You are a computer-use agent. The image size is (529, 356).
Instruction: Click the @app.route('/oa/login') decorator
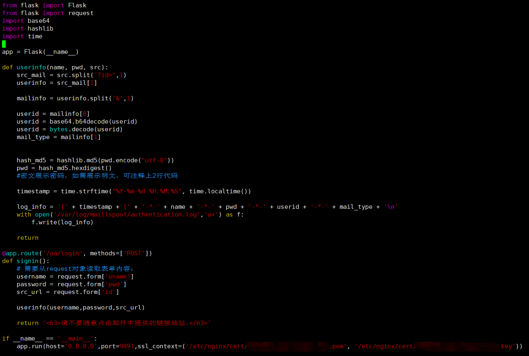(77, 253)
